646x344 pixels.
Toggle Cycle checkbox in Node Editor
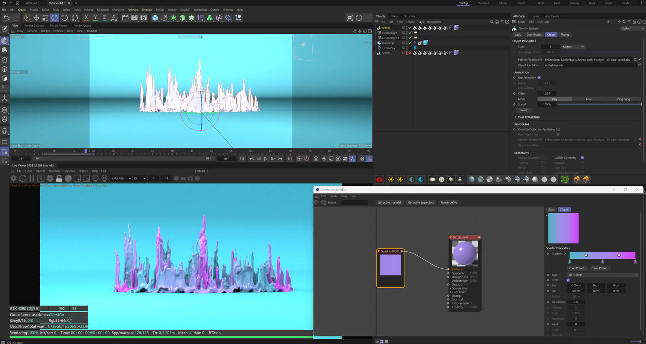pyautogui.click(x=568, y=280)
